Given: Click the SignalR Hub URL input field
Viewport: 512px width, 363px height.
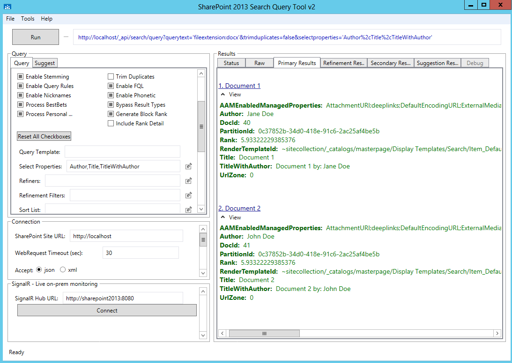Looking at the screenshot, I should tap(122, 298).
